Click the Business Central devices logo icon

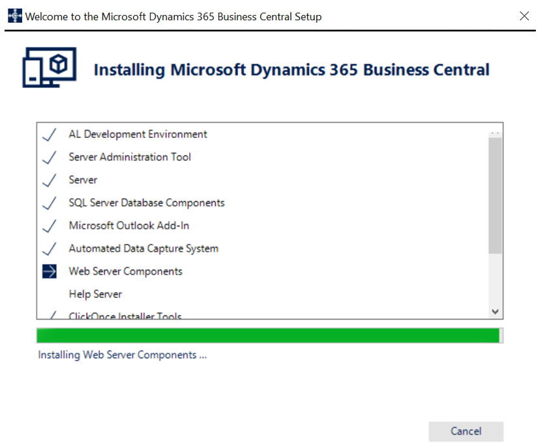pyautogui.click(x=50, y=67)
